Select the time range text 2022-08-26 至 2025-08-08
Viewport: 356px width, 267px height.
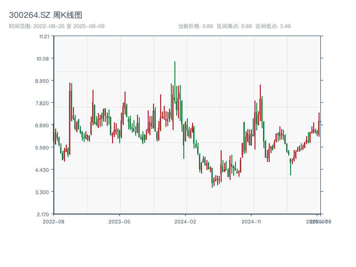tap(69, 26)
